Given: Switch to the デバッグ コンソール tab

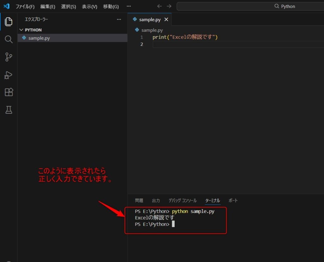Looking at the screenshot, I should 182,201.
